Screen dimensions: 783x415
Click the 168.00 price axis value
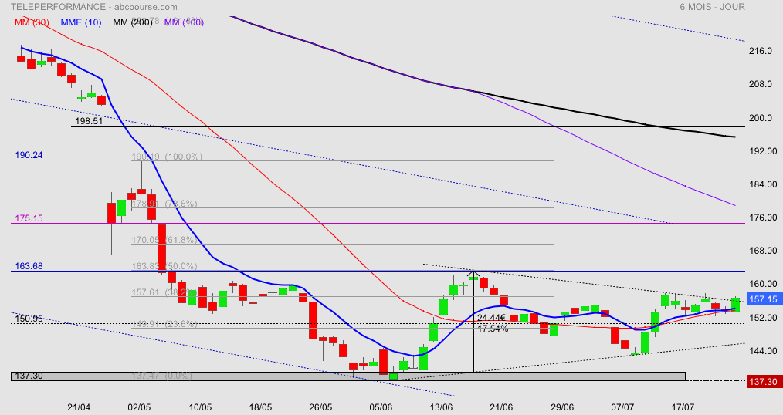click(763, 251)
